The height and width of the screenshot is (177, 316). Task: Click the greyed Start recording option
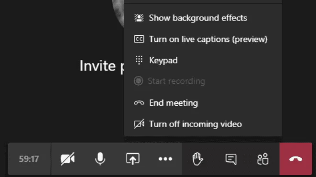click(203, 81)
